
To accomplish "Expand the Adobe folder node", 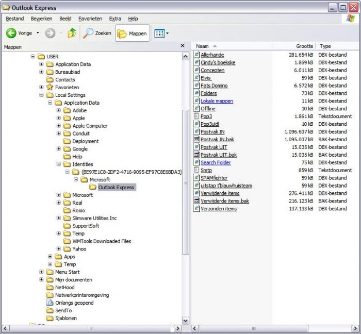I will pos(59,110).
